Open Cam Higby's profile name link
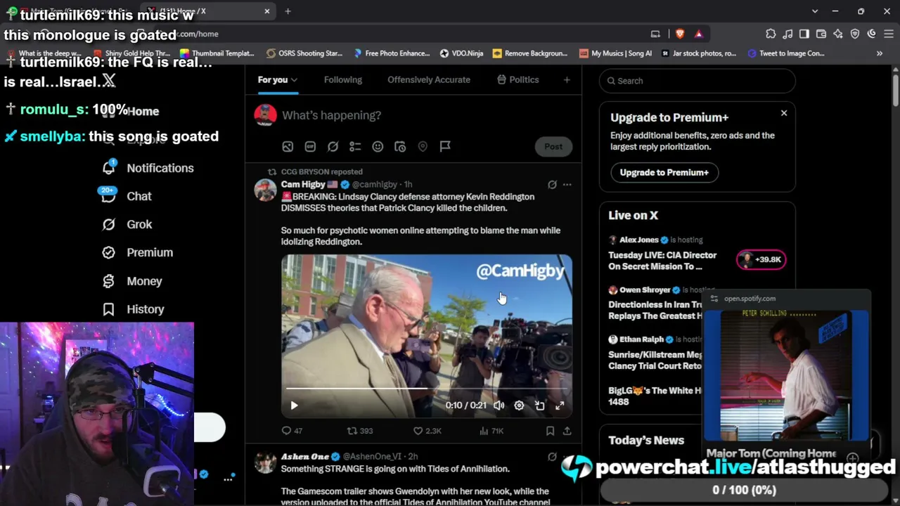The image size is (900, 506). tap(303, 185)
